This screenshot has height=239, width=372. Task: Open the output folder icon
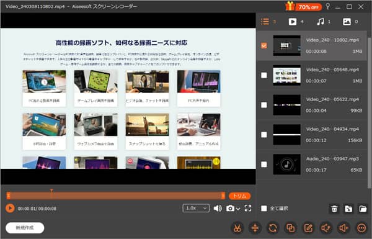pyautogui.click(x=363, y=209)
